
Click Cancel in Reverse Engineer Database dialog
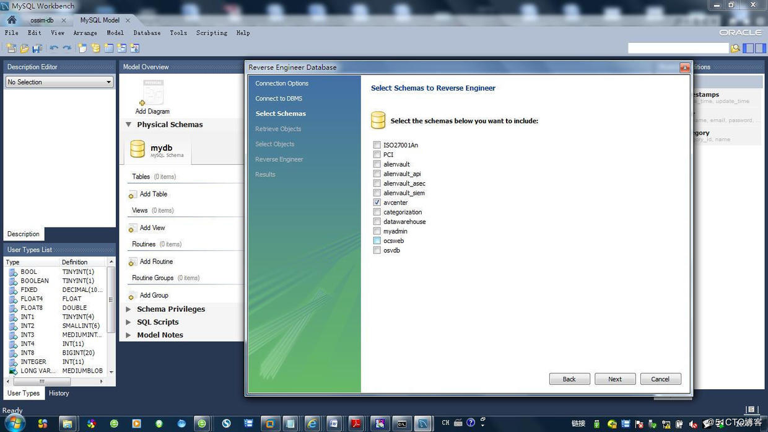click(660, 379)
